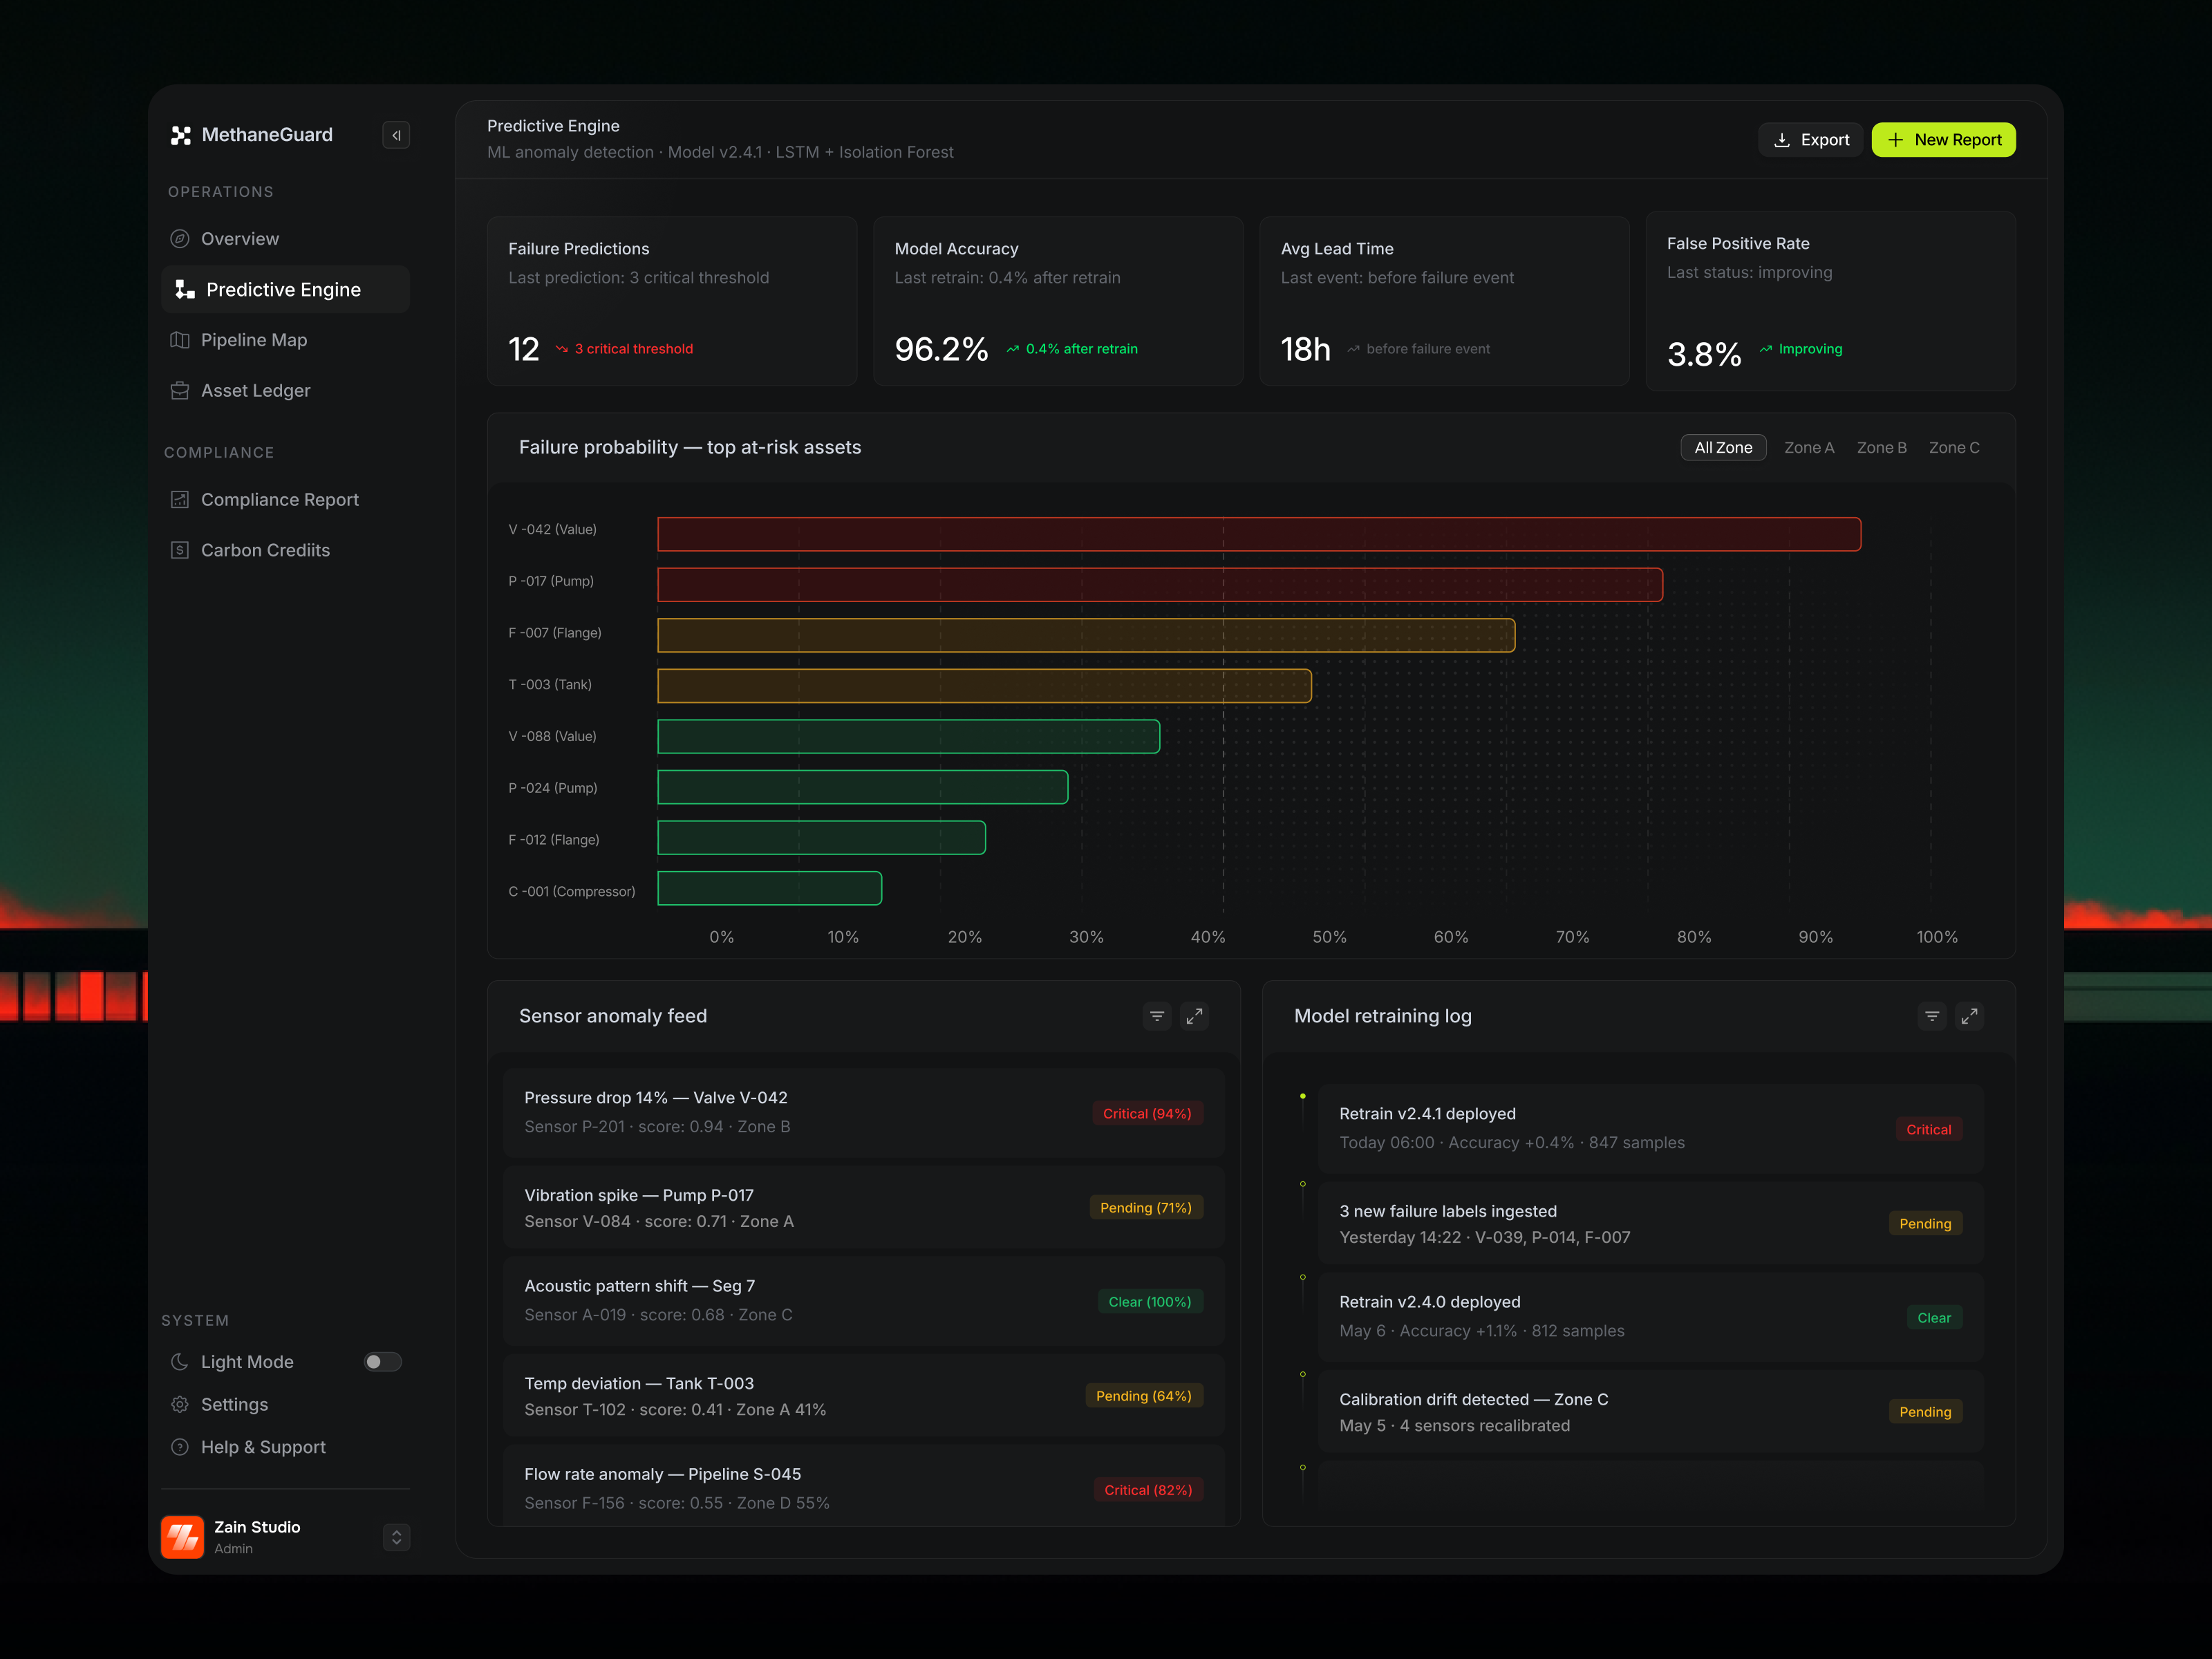Viewport: 2212px width, 1659px height.
Task: Click the Settings gear icon
Action: 180,1405
